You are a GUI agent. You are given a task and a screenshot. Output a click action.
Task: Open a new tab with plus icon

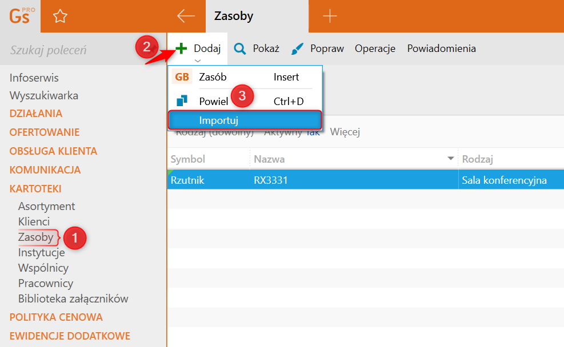click(x=330, y=16)
